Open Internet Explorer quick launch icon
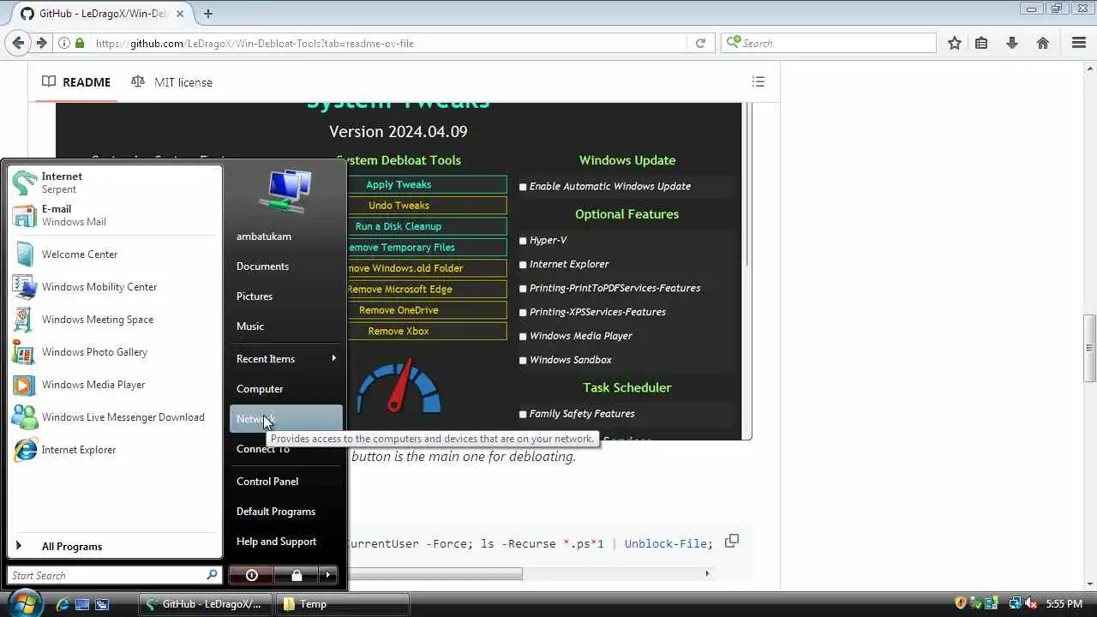 63,604
